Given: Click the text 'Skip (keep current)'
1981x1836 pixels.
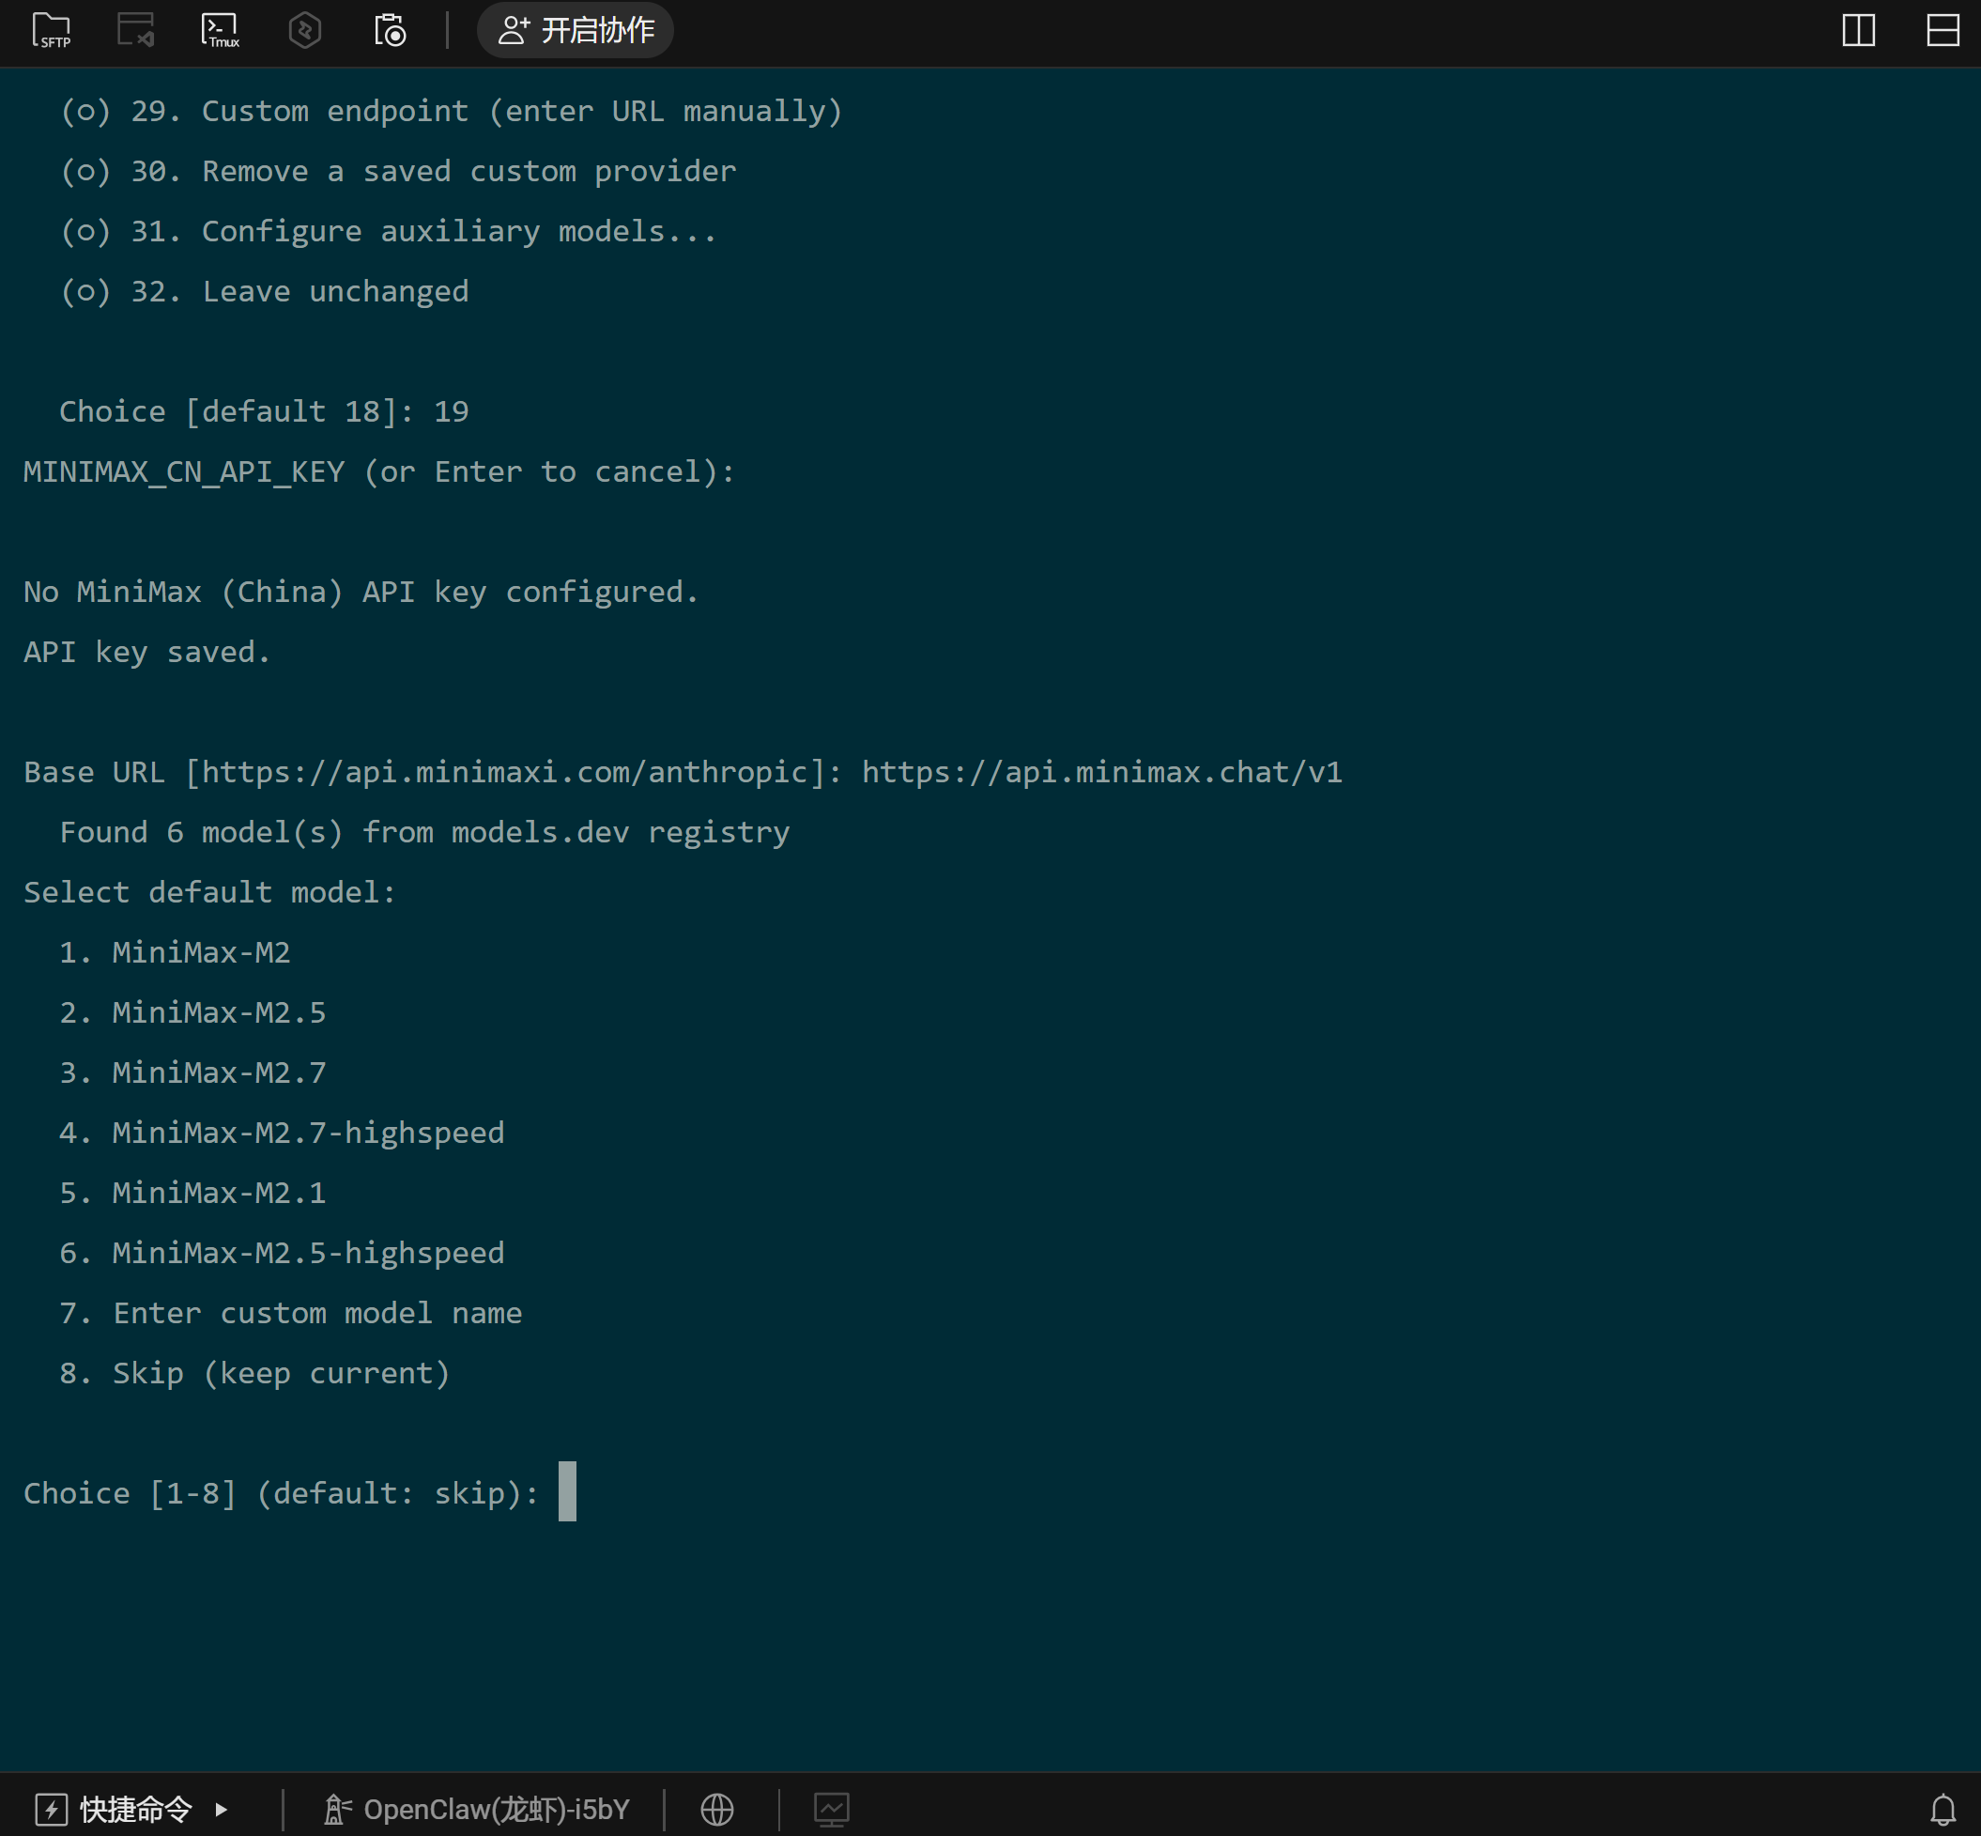Looking at the screenshot, I should (281, 1373).
